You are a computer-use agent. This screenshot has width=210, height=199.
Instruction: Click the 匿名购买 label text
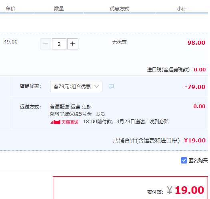198,160
